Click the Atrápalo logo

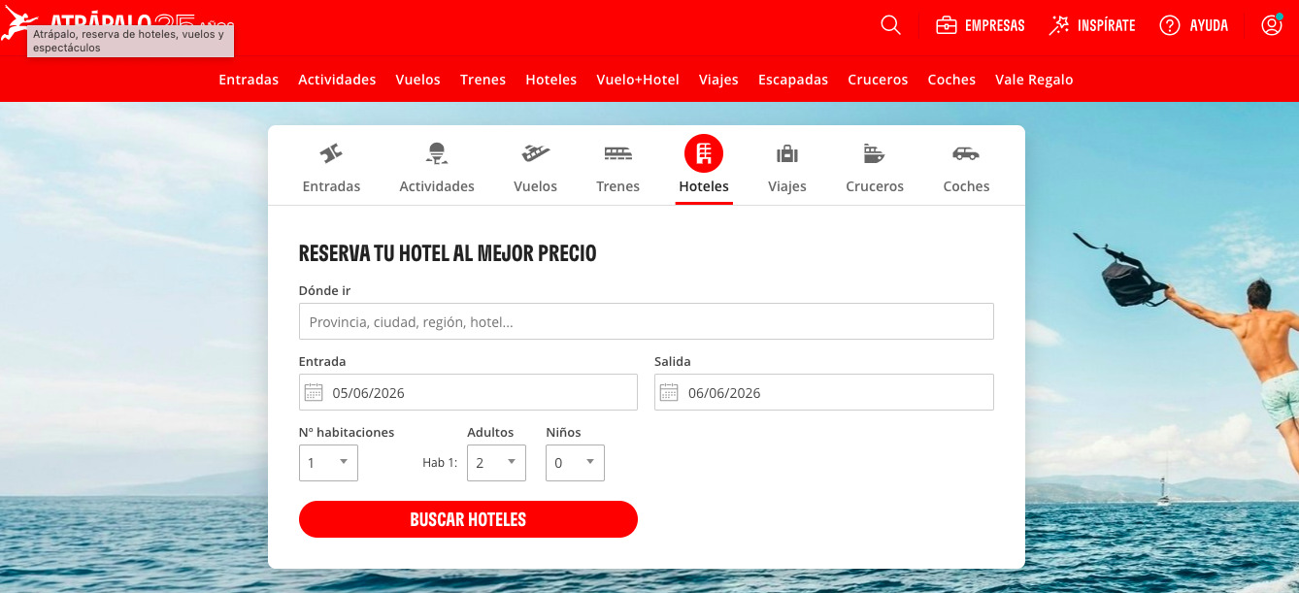(x=117, y=23)
